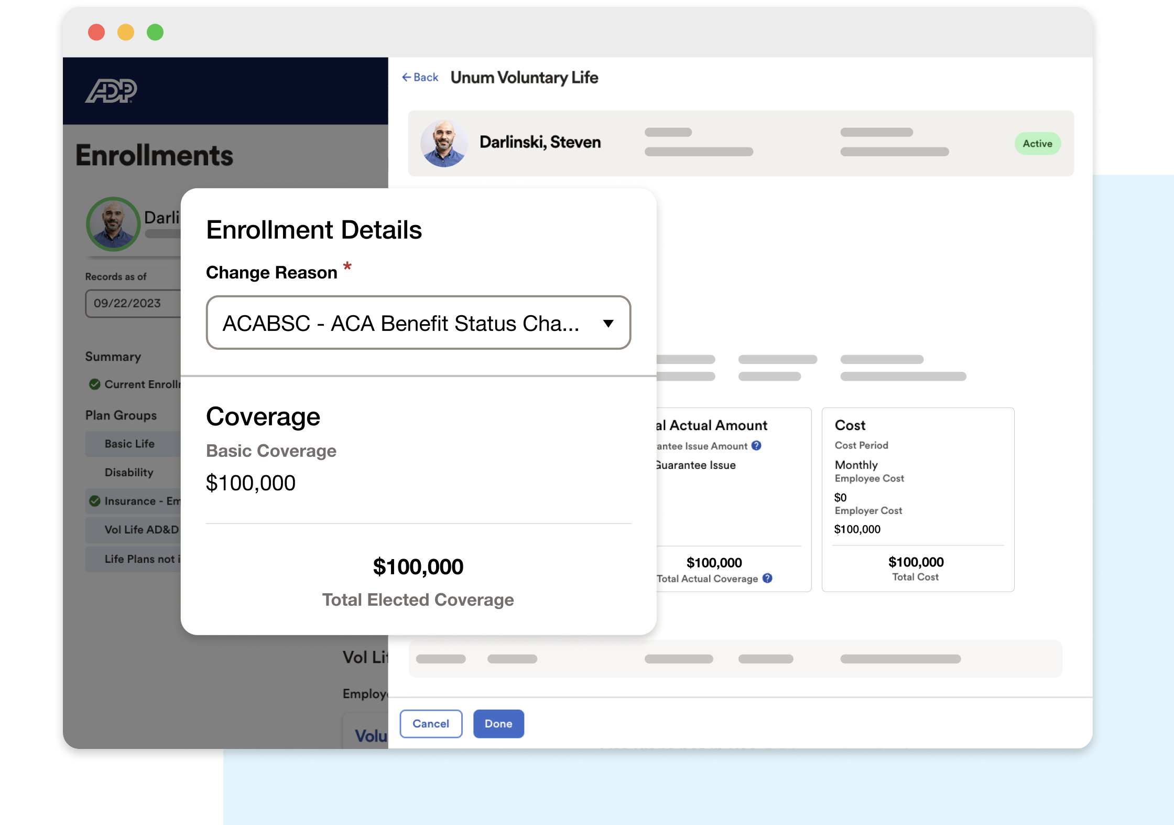The height and width of the screenshot is (825, 1174).
Task: Click the ADP logo
Action: 112,90
